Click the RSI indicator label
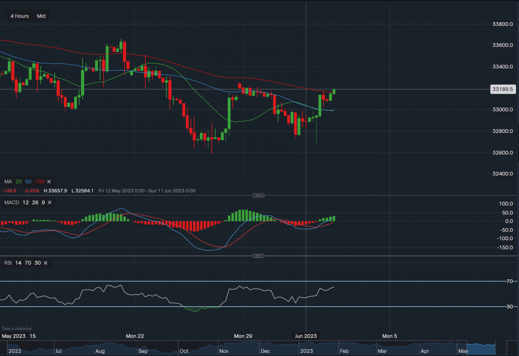The image size is (519, 356). [8, 263]
